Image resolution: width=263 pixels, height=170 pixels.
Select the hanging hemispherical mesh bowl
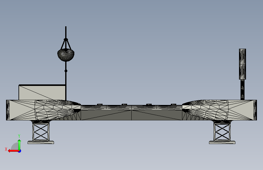[66, 55]
